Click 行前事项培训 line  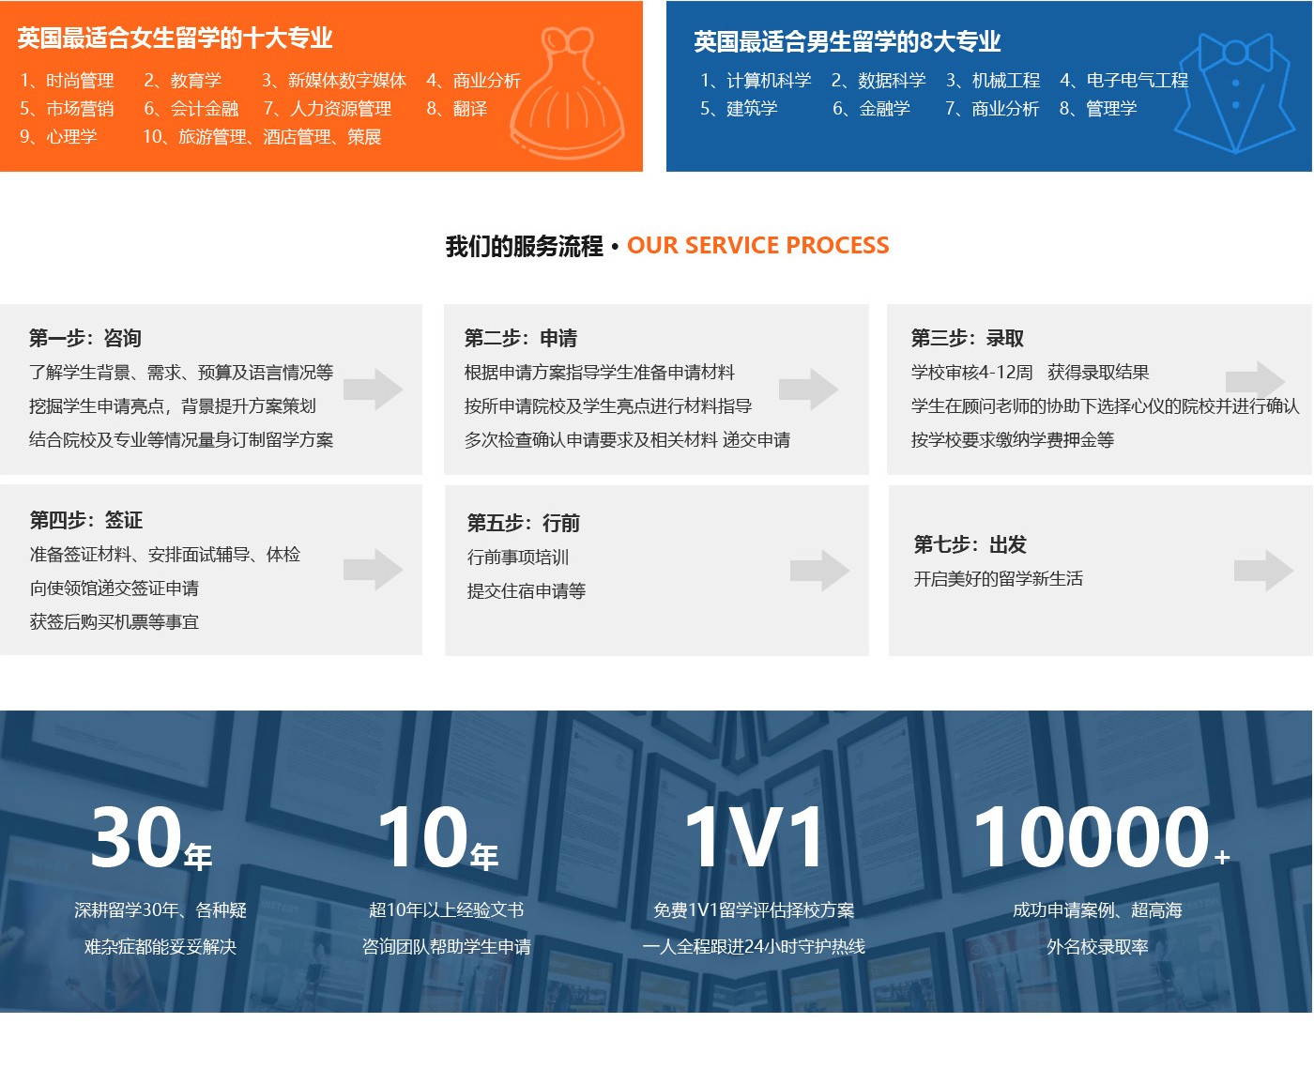tap(518, 558)
